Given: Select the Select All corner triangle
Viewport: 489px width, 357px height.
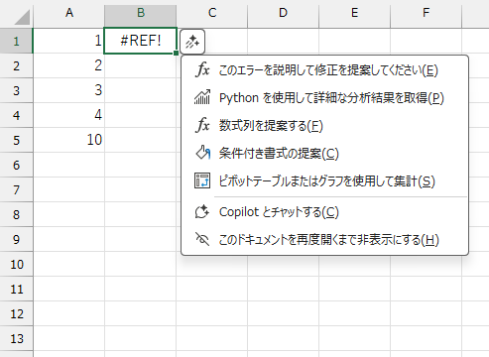Looking at the screenshot, I should point(22,18).
